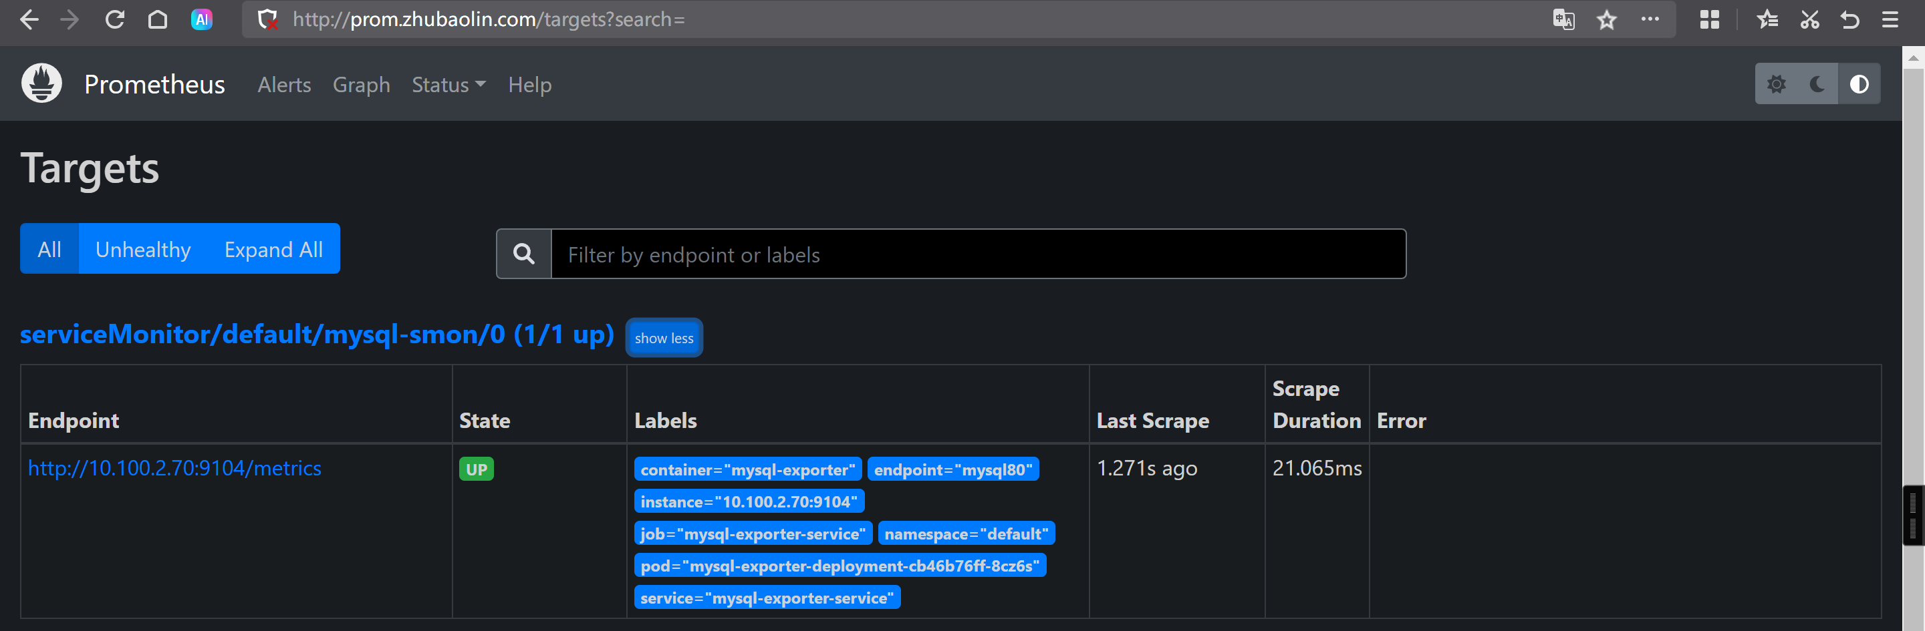Open the AI assistant icon

point(202,19)
